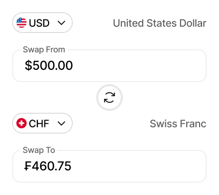Click the franc symbol in Swap To
The height and width of the screenshot is (195, 219).
[x=28, y=166]
